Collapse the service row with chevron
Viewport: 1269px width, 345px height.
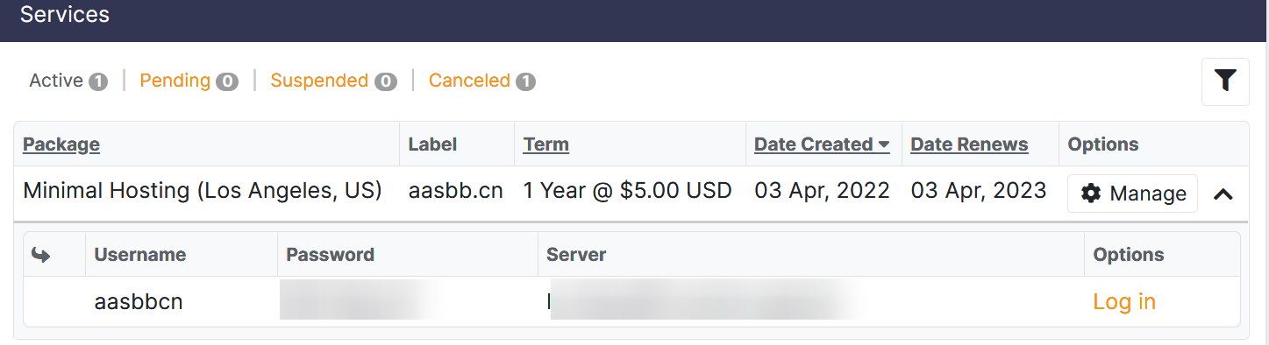(1223, 194)
